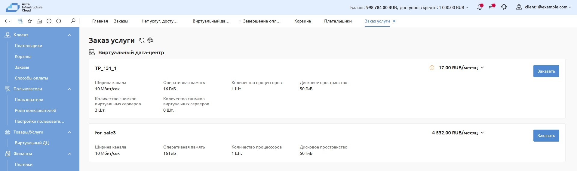Image resolution: width=577 pixels, height=171 pixels.
Task: Expand the arrow before Завершение опл… tab
Action: tap(240, 21)
